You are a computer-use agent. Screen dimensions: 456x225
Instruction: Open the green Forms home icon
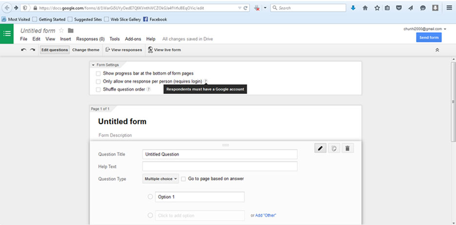click(7, 34)
